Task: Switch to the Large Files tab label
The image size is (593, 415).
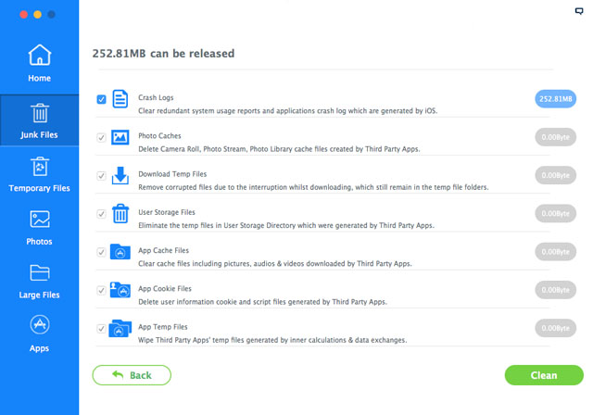Action: [39, 295]
